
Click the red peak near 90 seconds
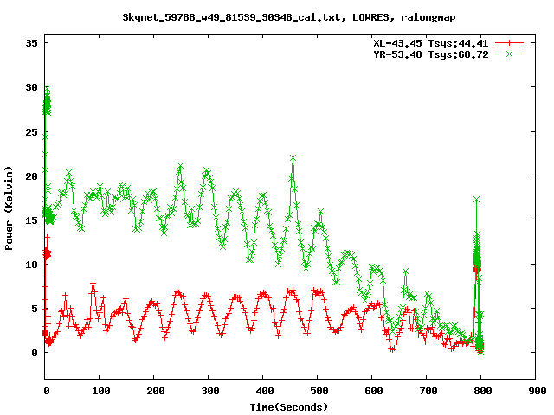click(x=93, y=284)
